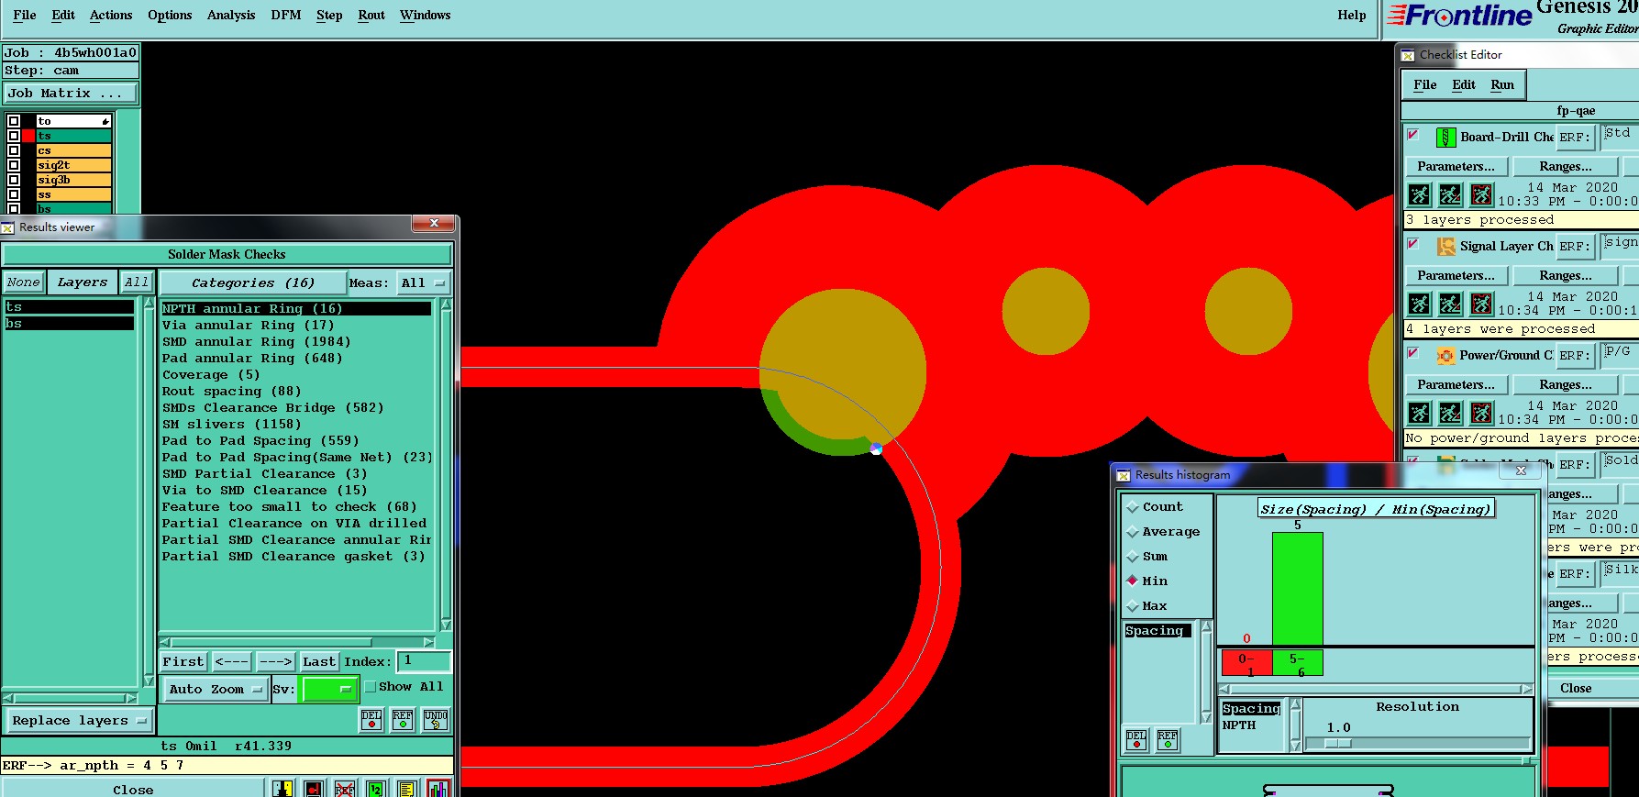Click REF icon in Results viewer
The height and width of the screenshot is (797, 1639).
pyautogui.click(x=403, y=720)
